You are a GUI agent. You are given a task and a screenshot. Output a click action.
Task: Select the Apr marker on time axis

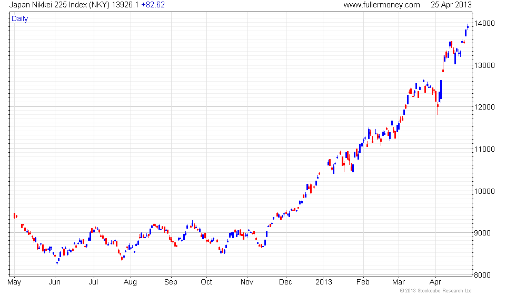436,282
